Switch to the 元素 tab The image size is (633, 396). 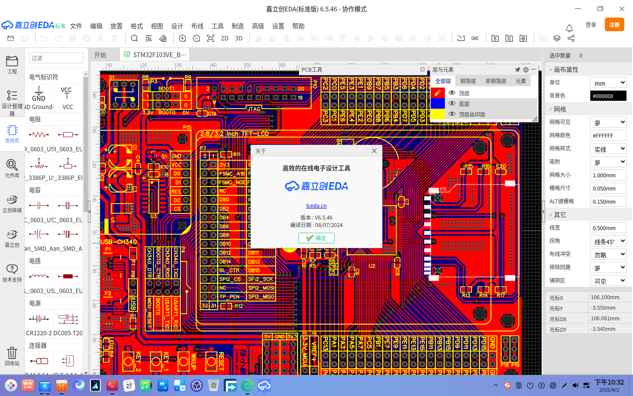click(x=521, y=81)
